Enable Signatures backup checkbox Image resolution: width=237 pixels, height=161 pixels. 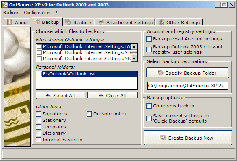pyautogui.click(x=38, y=114)
